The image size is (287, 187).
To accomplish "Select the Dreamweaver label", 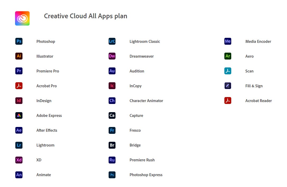I will 142,56.
